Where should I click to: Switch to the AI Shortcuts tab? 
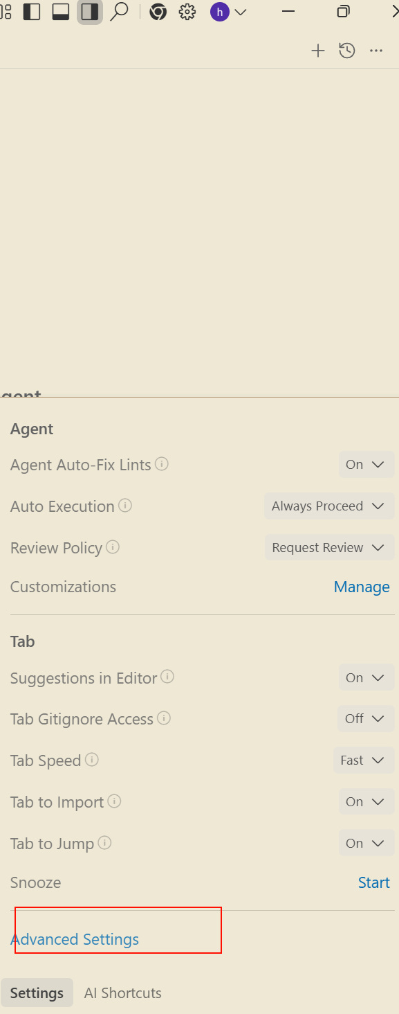(x=123, y=993)
